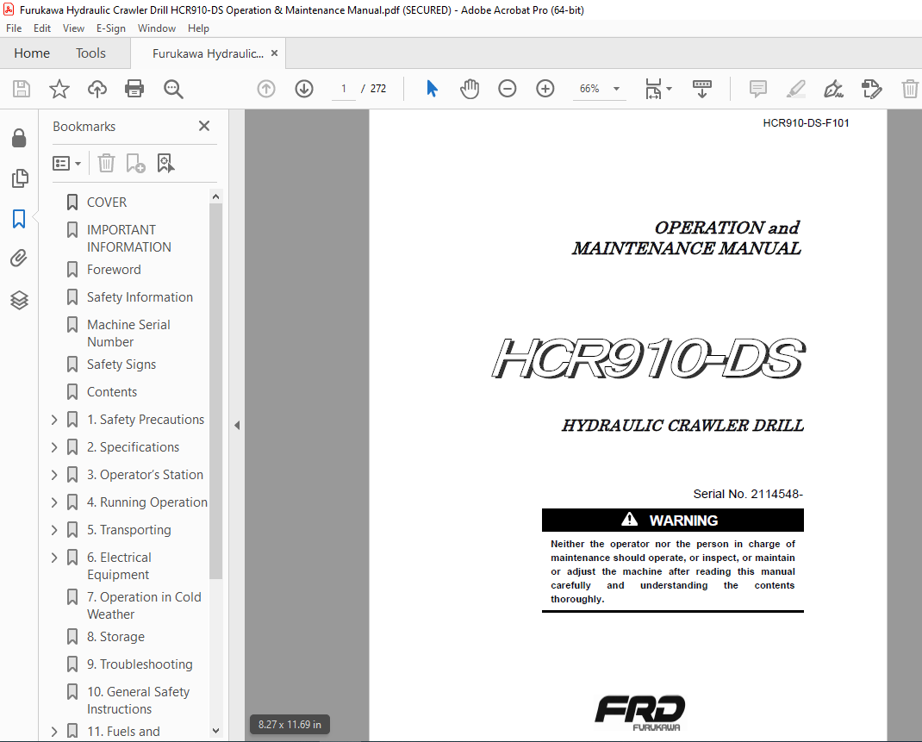Go to next page arrow
922x742 pixels.
pos(304,89)
